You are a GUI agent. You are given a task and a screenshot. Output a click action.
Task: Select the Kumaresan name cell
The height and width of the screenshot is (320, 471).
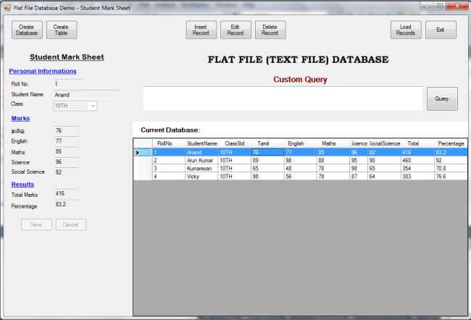pos(201,169)
